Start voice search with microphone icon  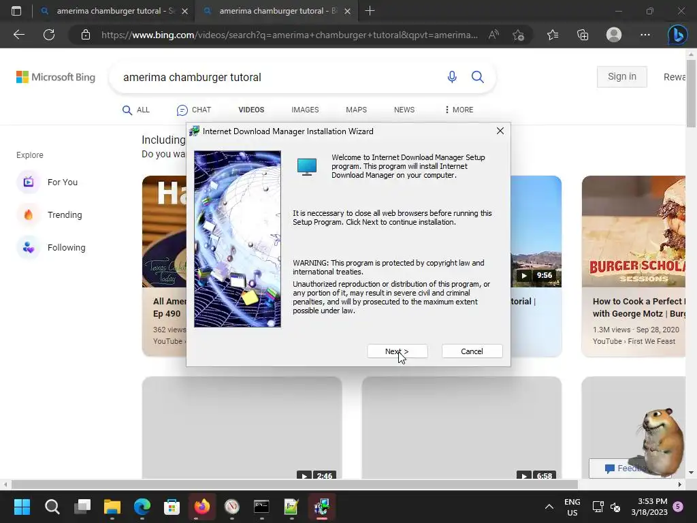click(452, 77)
